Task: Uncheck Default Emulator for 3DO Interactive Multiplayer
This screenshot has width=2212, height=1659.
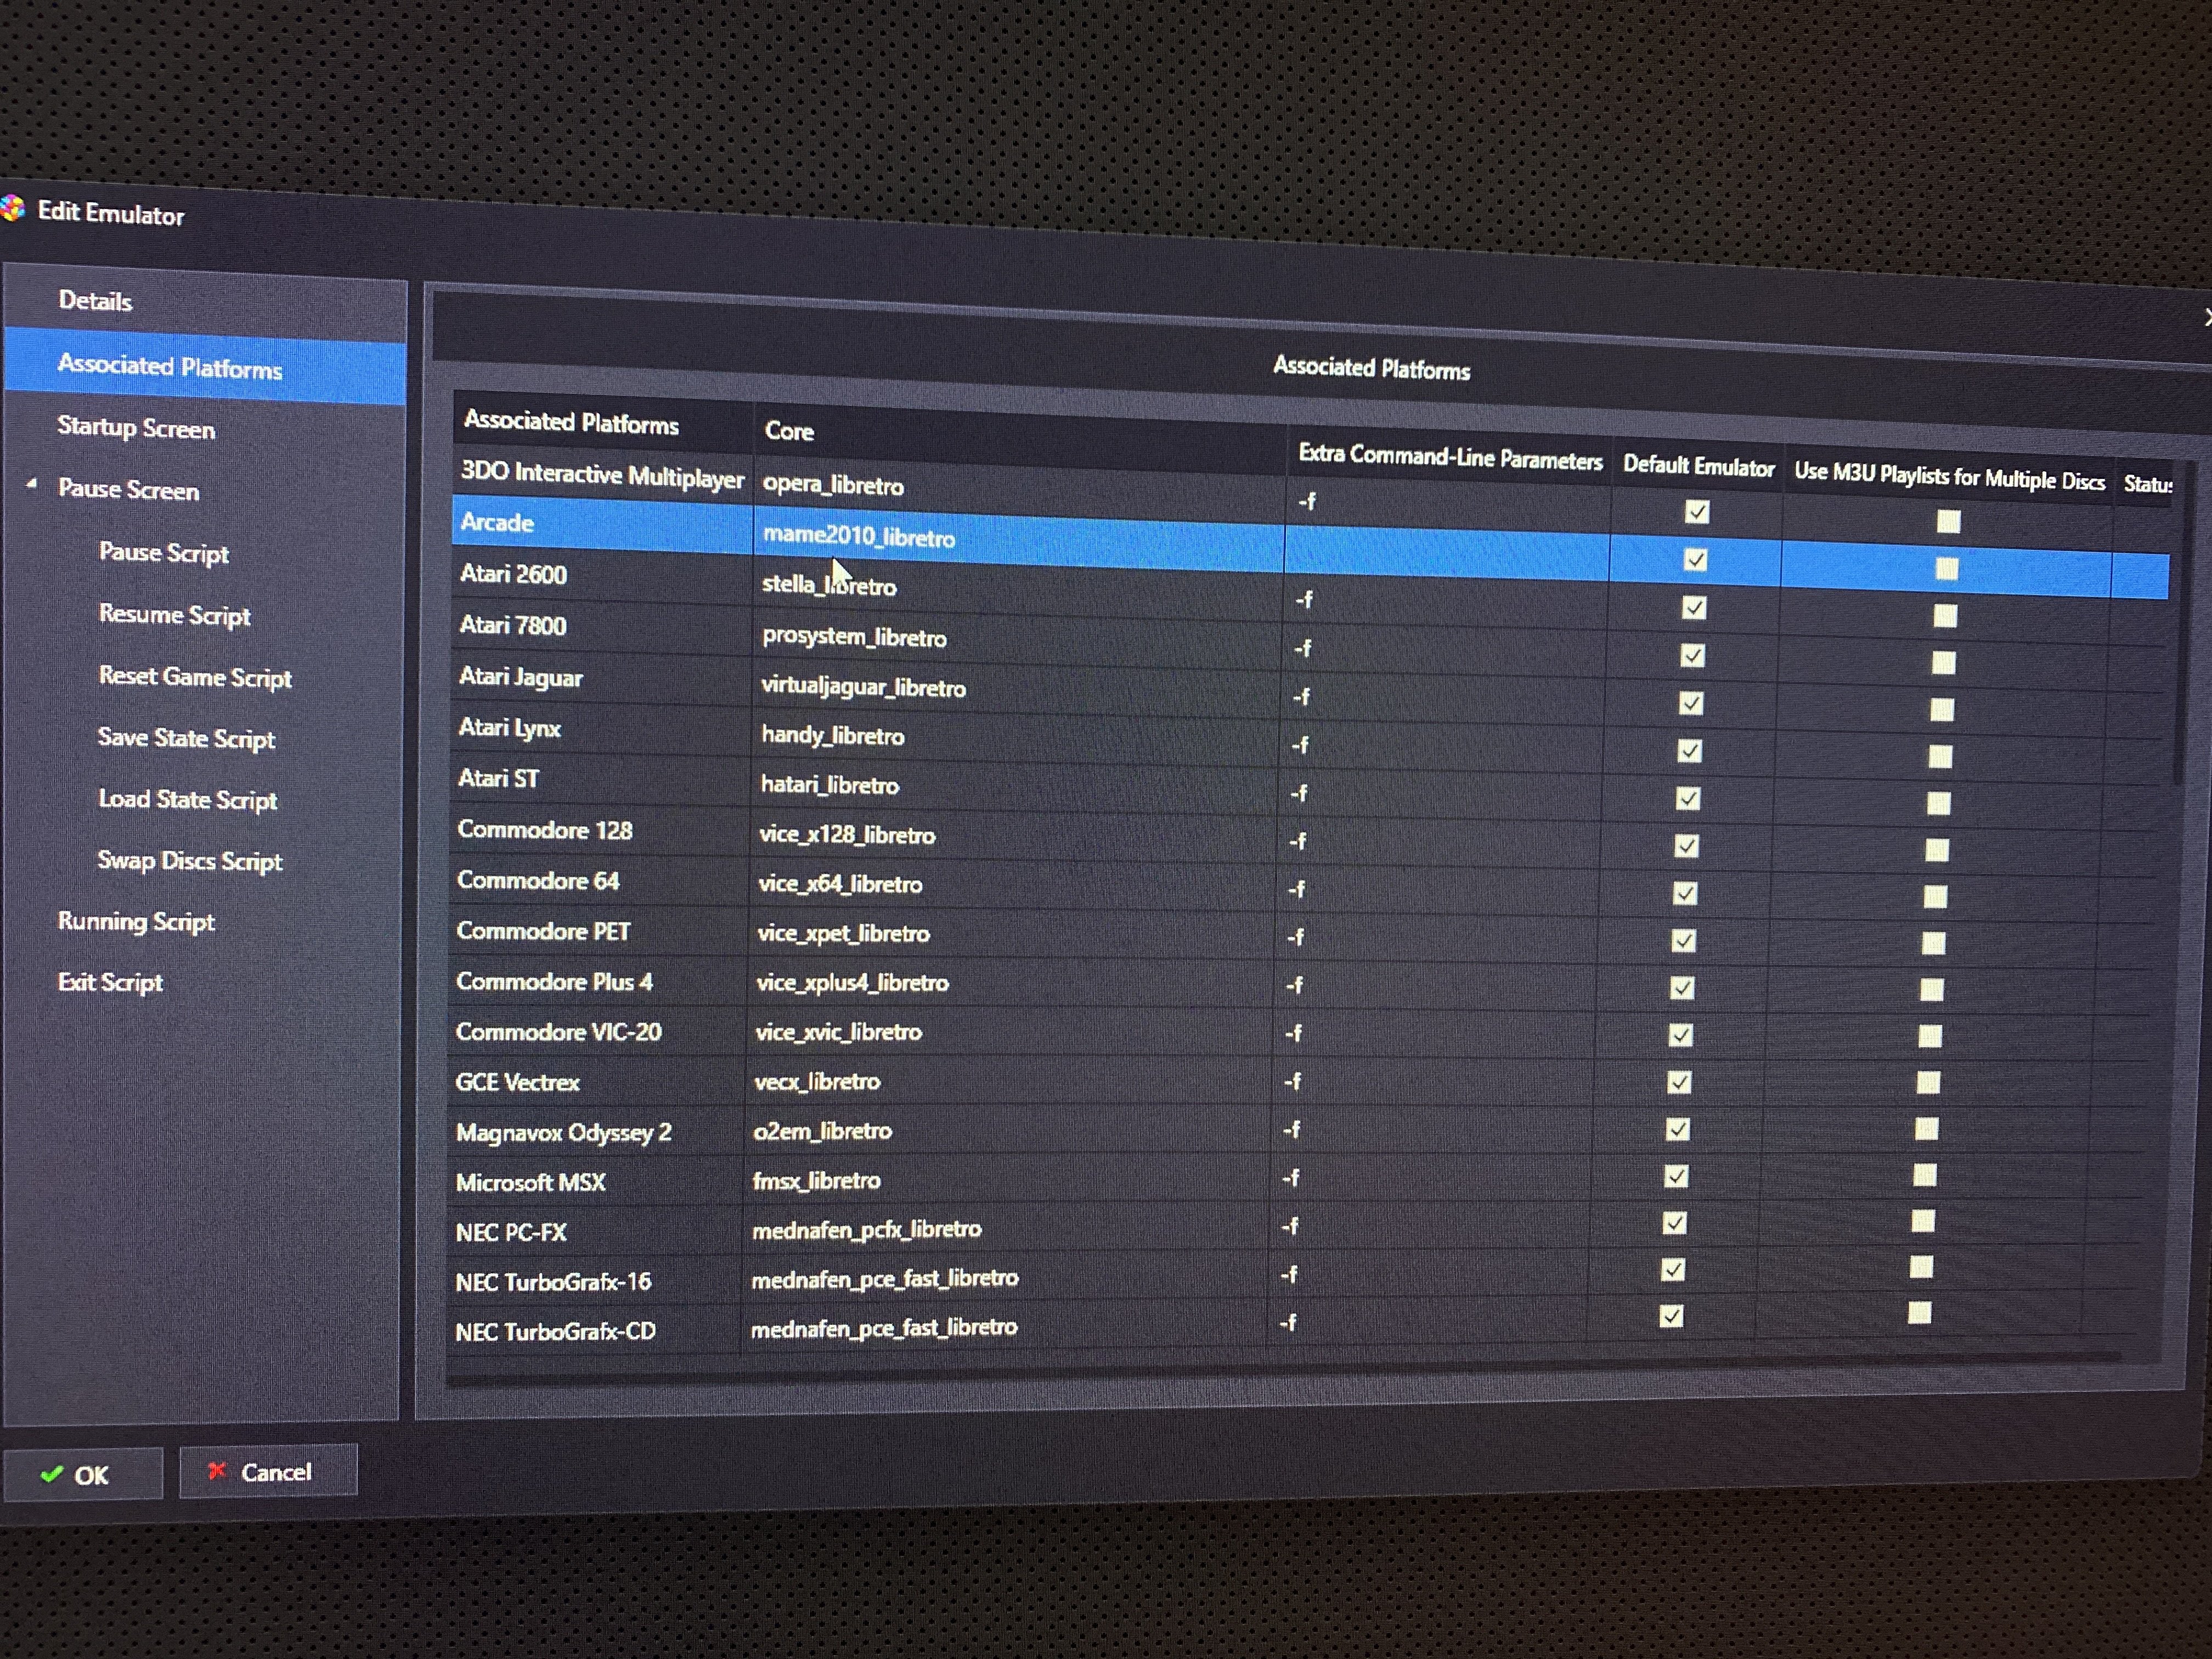Action: 1697,512
